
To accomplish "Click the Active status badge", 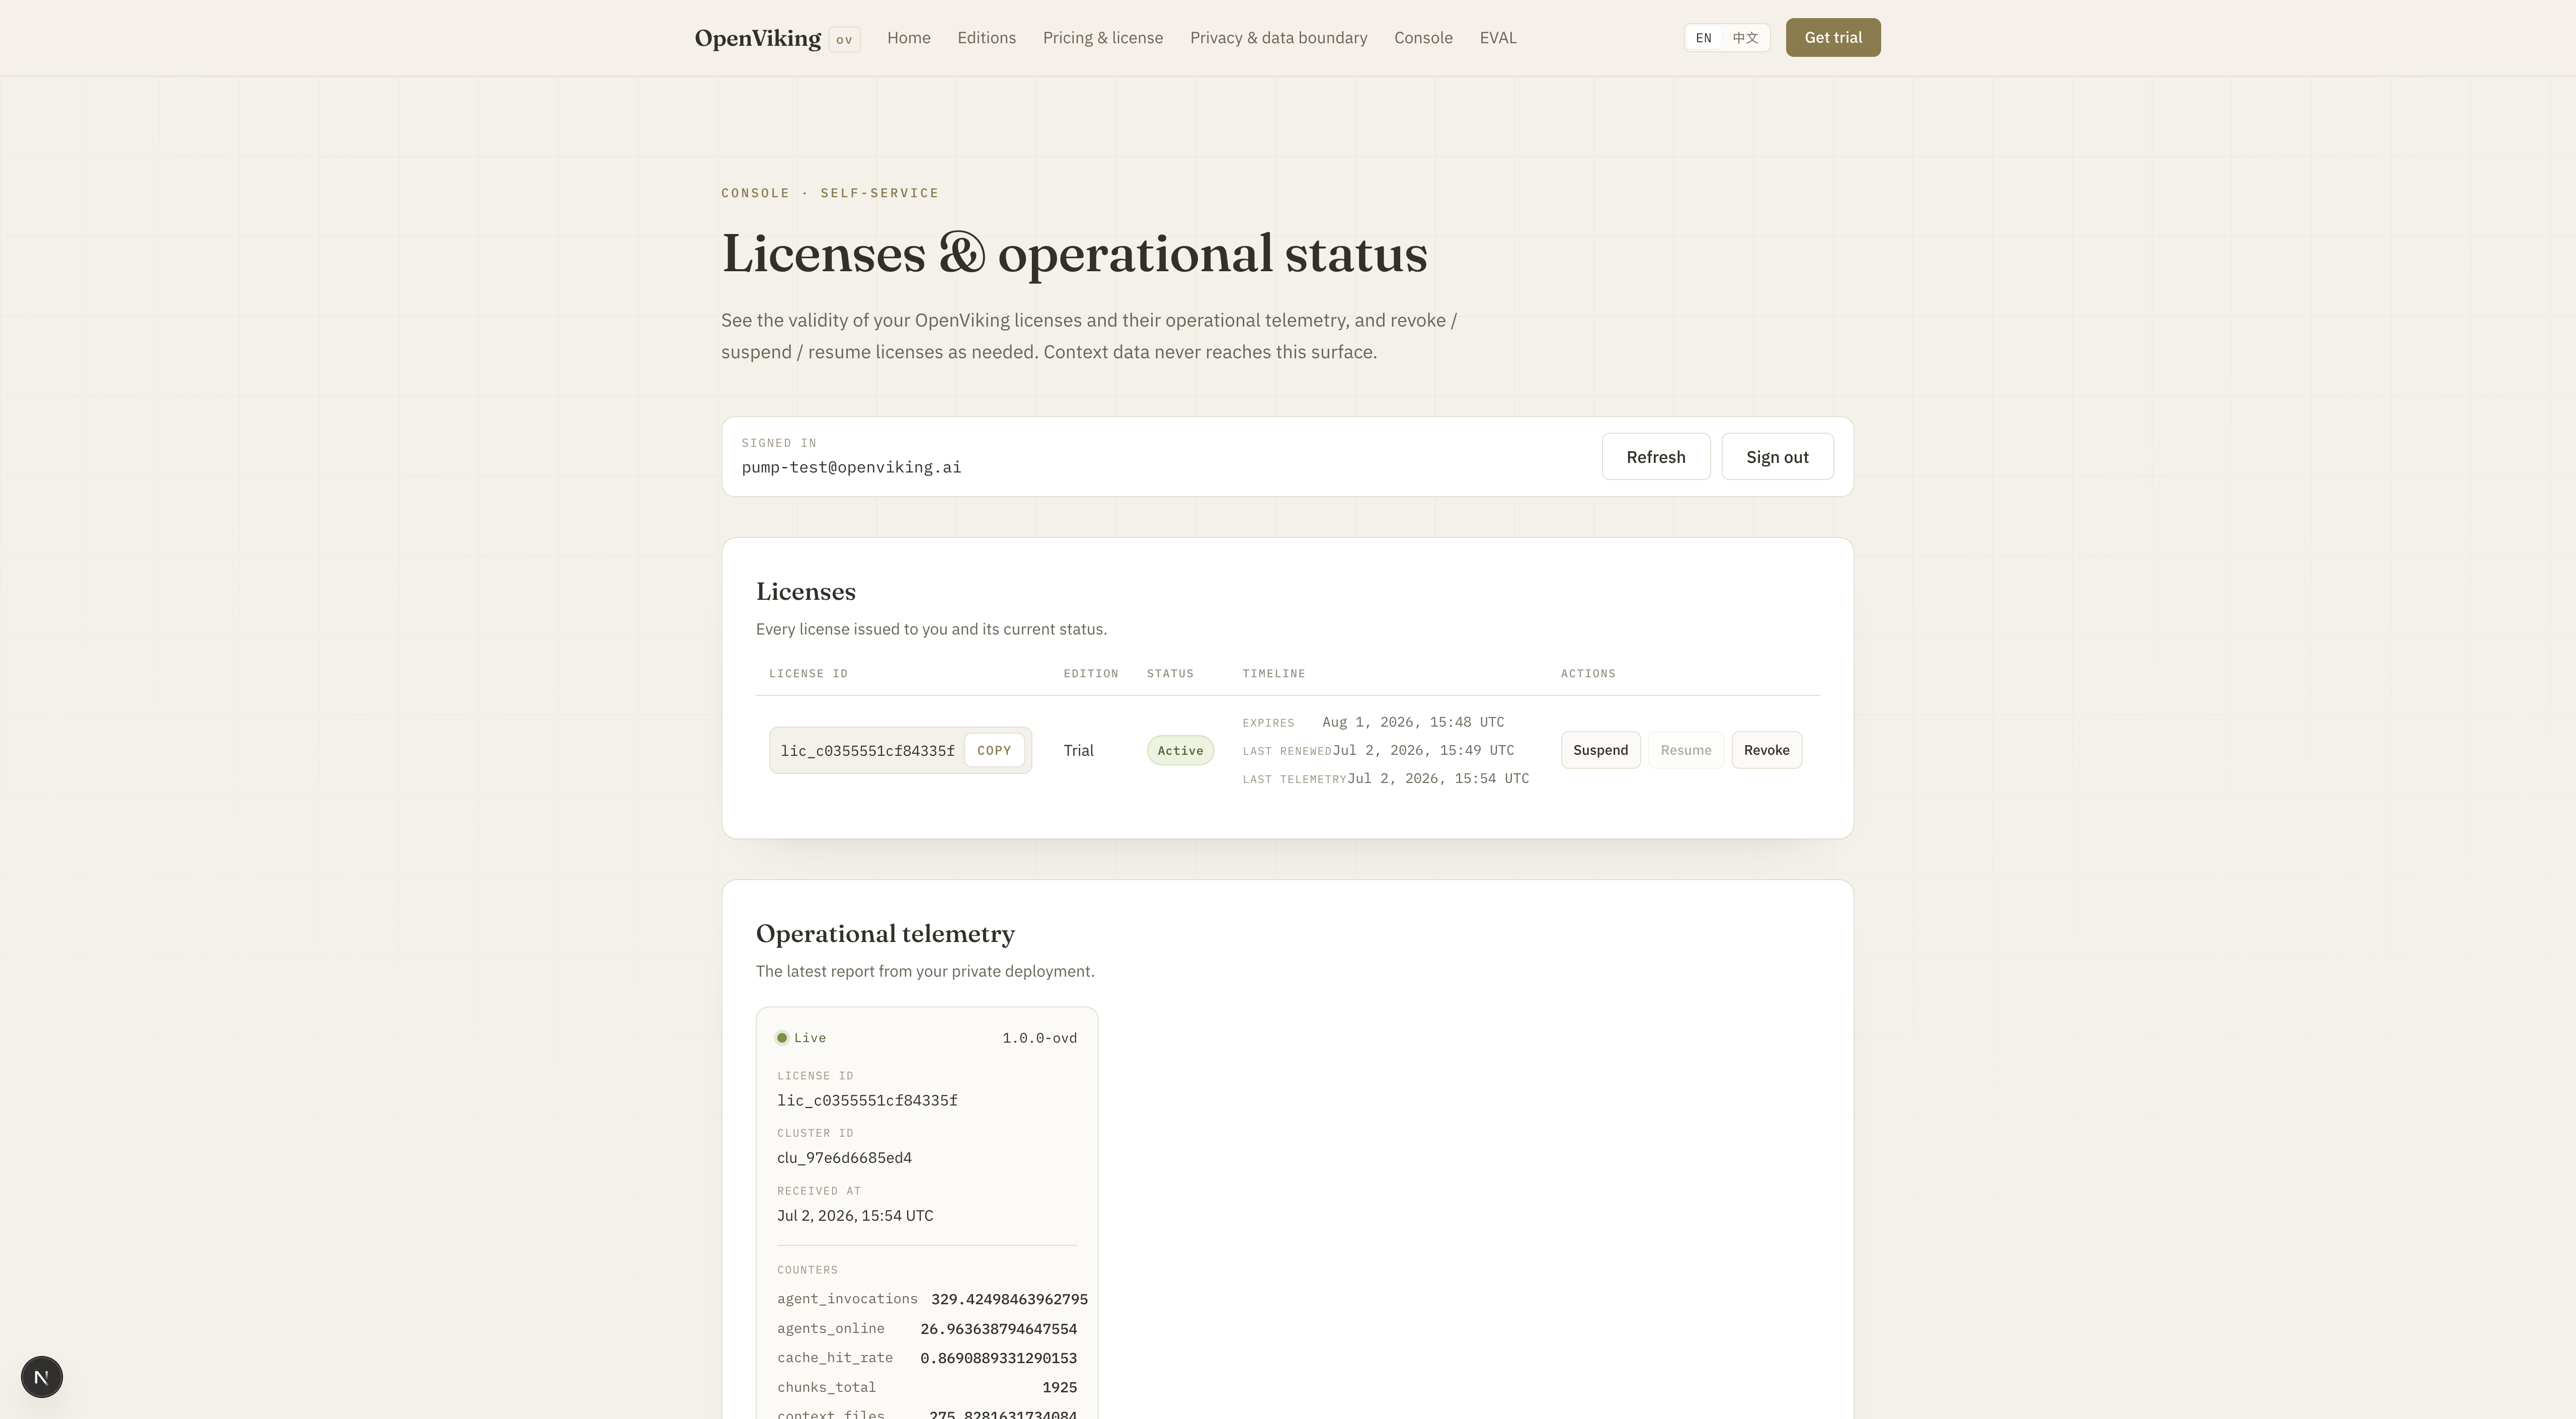I will (x=1180, y=751).
